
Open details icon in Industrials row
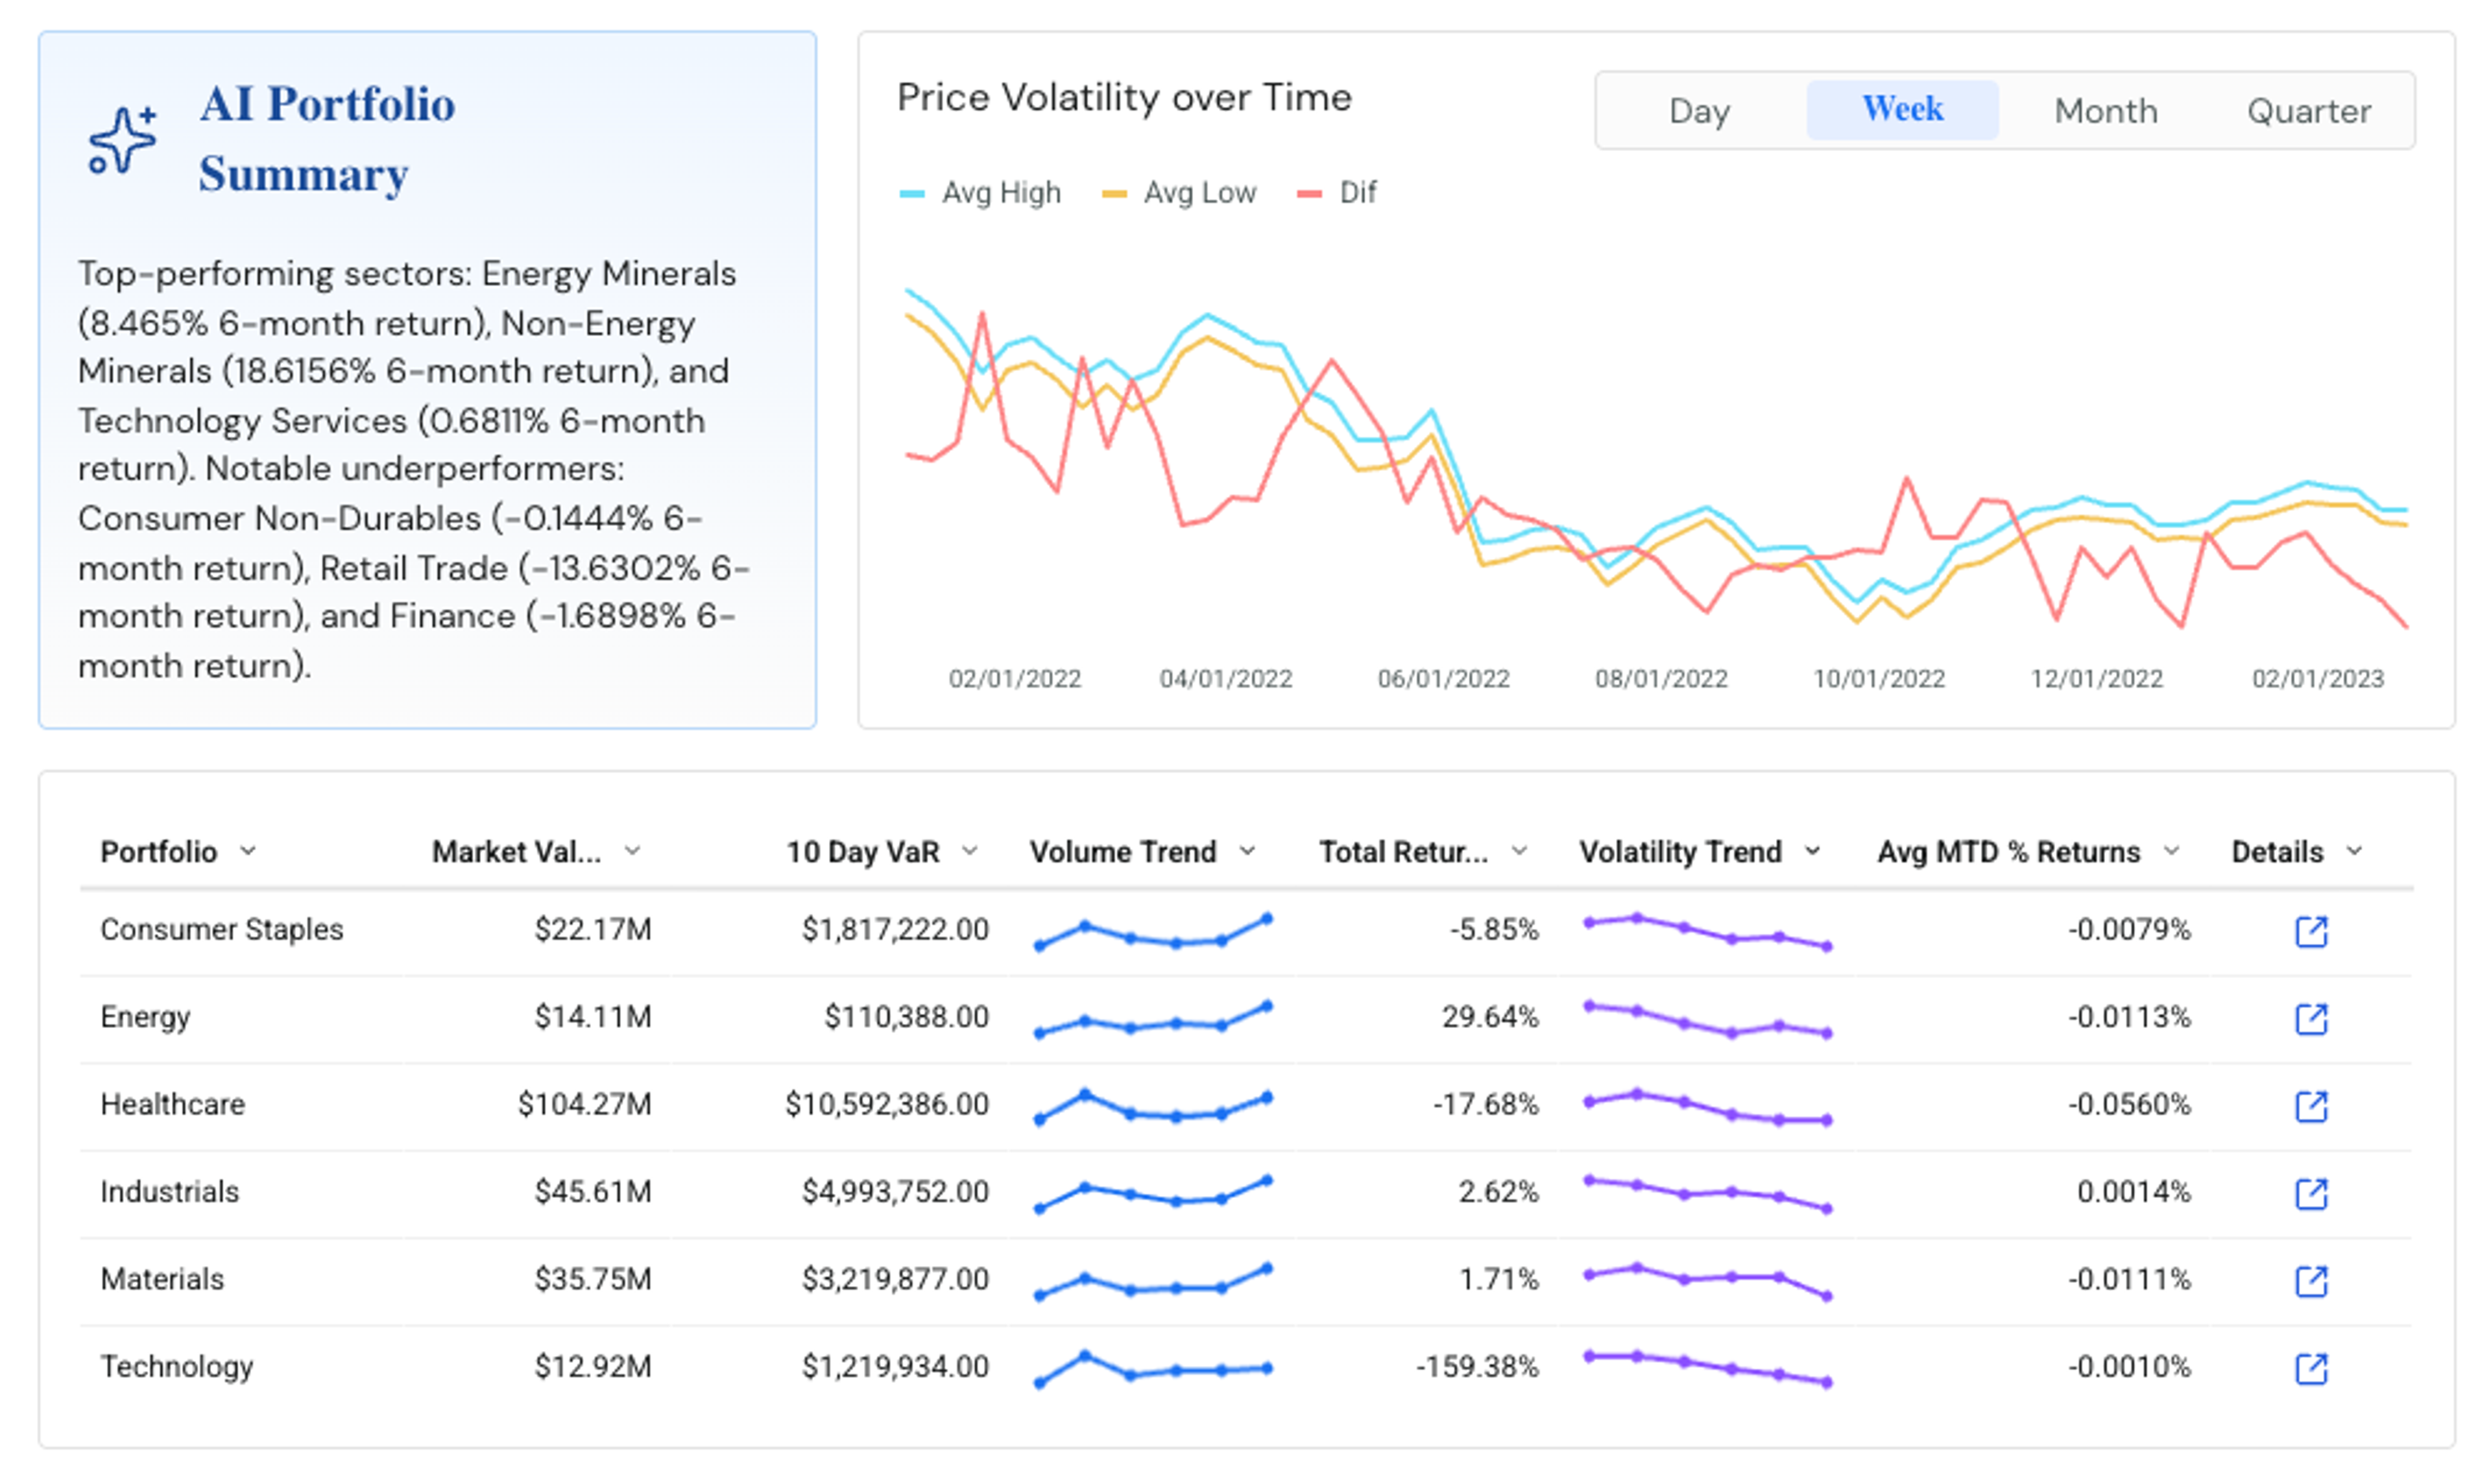point(2311,1193)
